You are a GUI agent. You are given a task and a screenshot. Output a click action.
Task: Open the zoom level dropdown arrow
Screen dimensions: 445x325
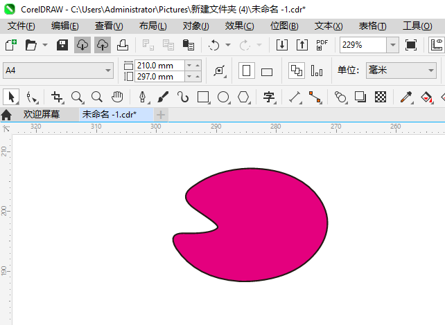click(x=393, y=45)
